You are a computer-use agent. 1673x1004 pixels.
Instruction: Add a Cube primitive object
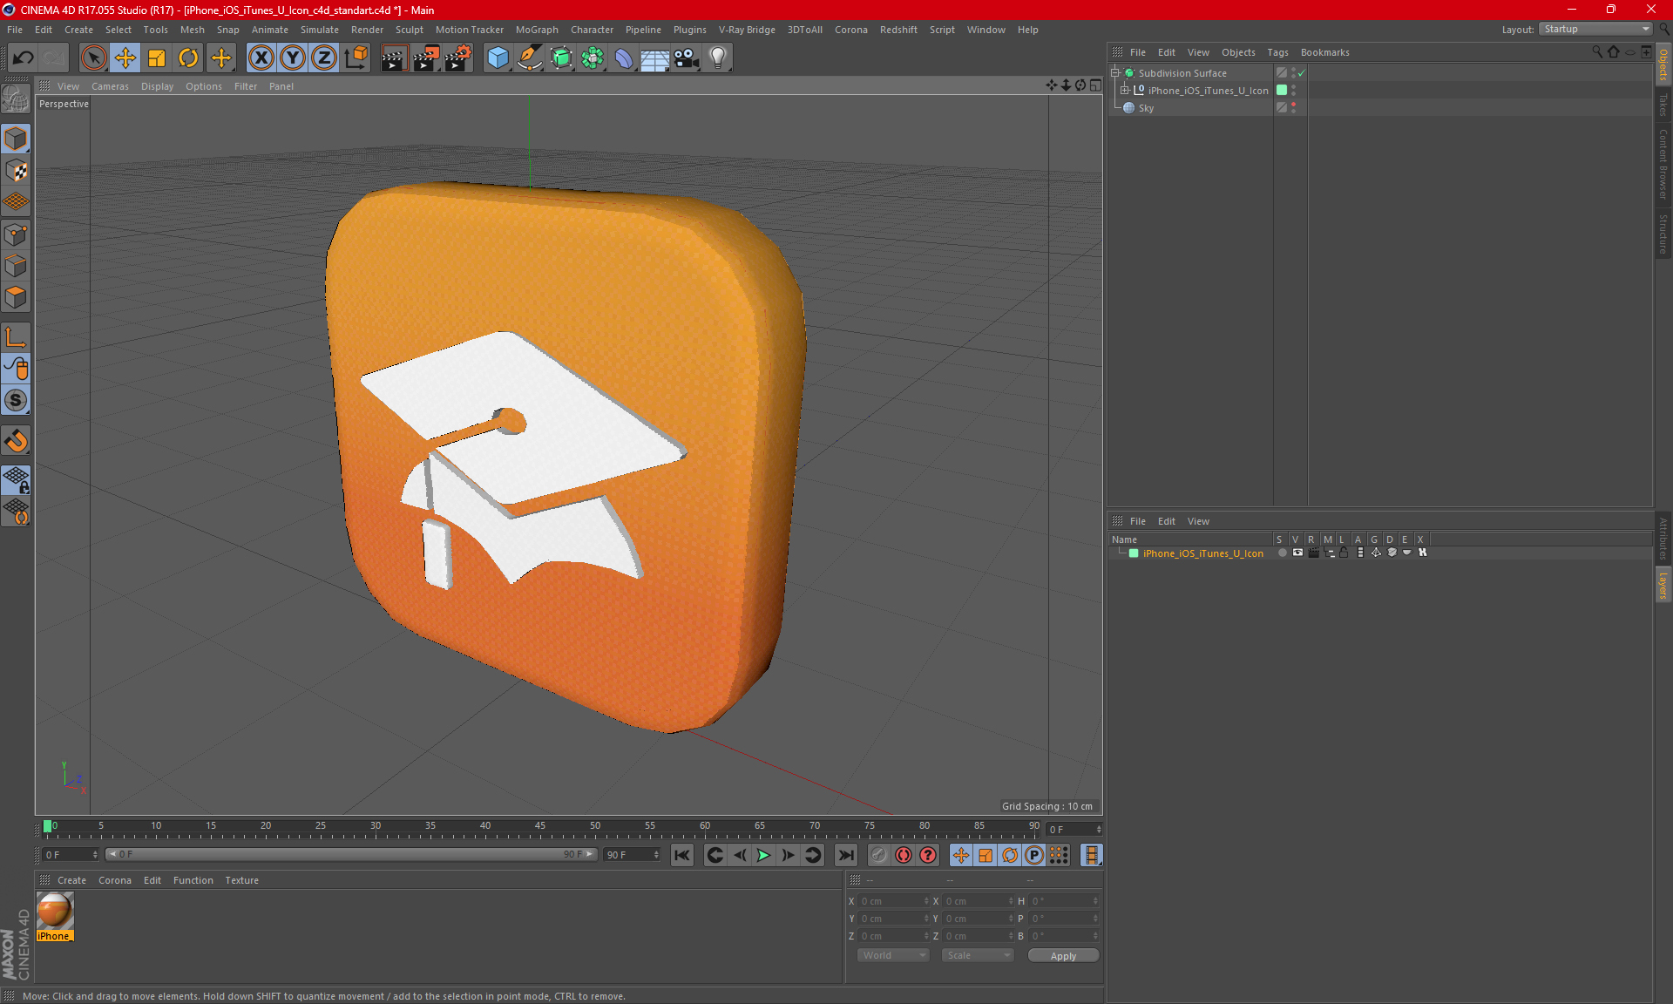(x=498, y=58)
